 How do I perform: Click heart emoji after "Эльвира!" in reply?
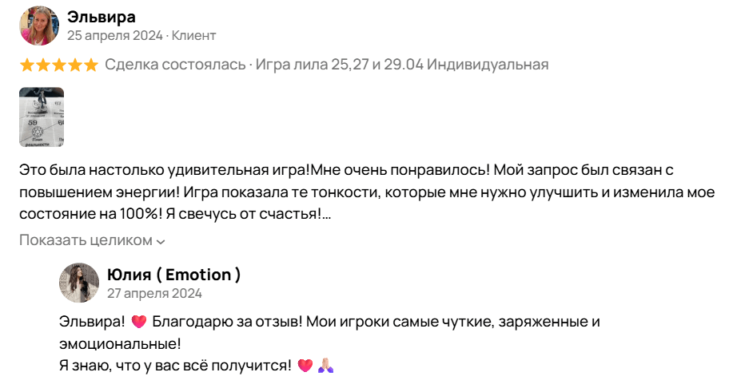(139, 322)
